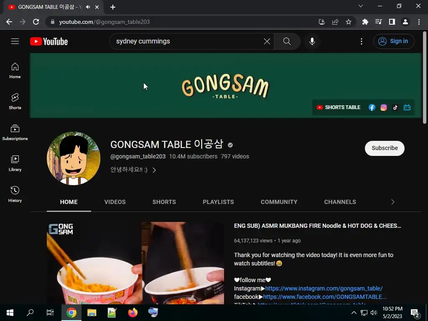
Task: Open the Chrome profile icon
Action: pos(405,22)
